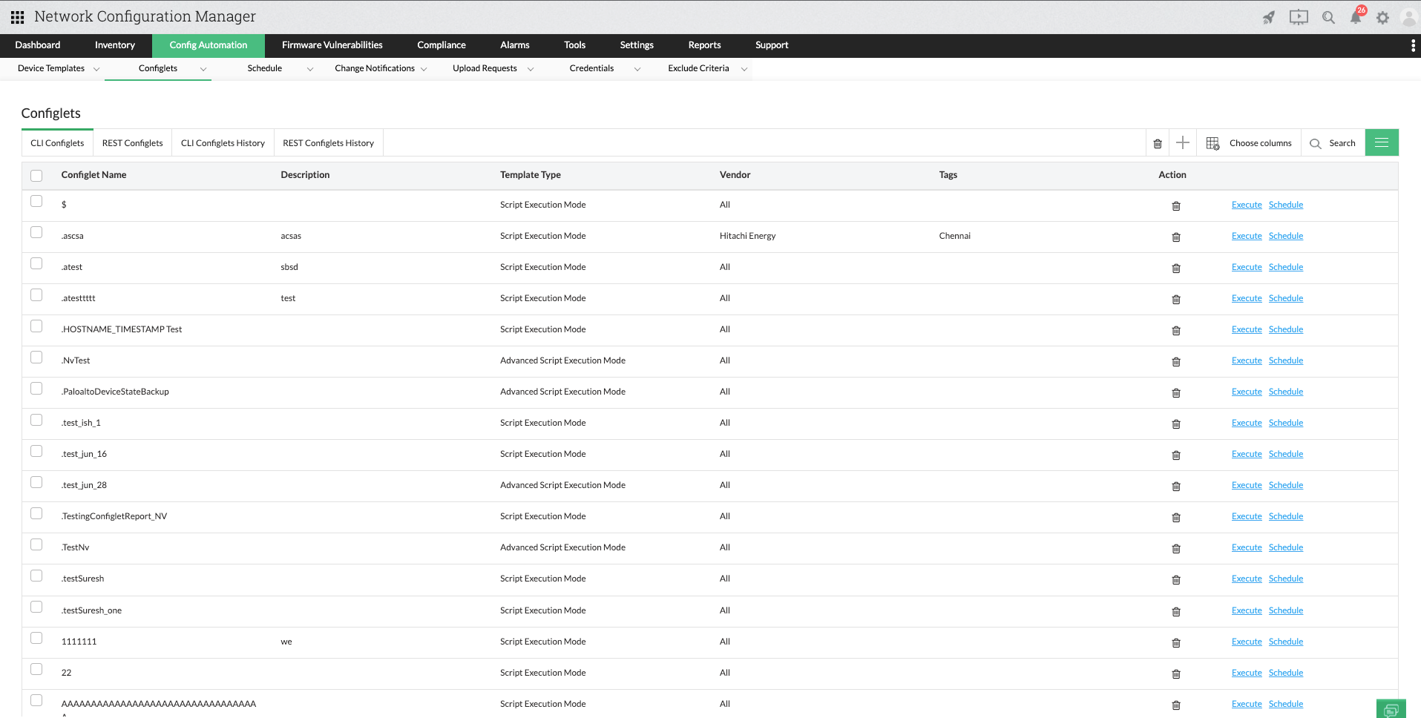Image resolution: width=1421 pixels, height=718 pixels.
Task: Expand the Exclude Criteria dropdown
Action: tap(744, 68)
